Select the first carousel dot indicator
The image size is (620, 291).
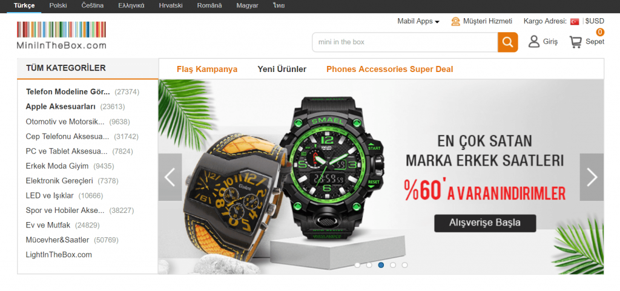pyautogui.click(x=357, y=265)
